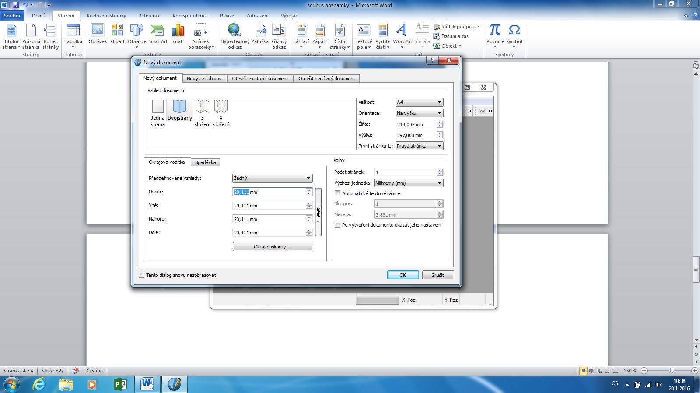Select 4 složení fold layout
The height and width of the screenshot is (393, 700).
221,113
